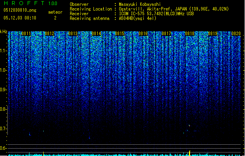Click the Ogata-vill. Akita-Pref. JAPAN location text
Image resolution: width=245 pixels, height=156 pixels.
tap(174, 9)
